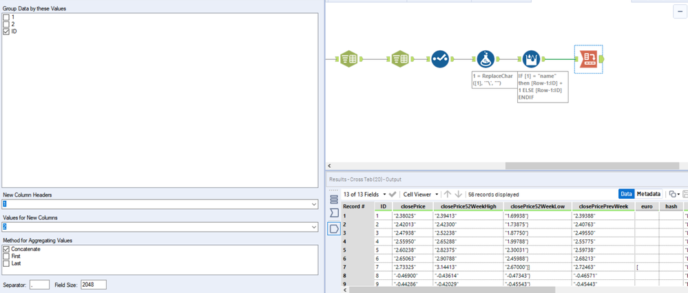688x293 pixels.
Task: Check the field 2 group checkbox
Action: (x=6, y=24)
